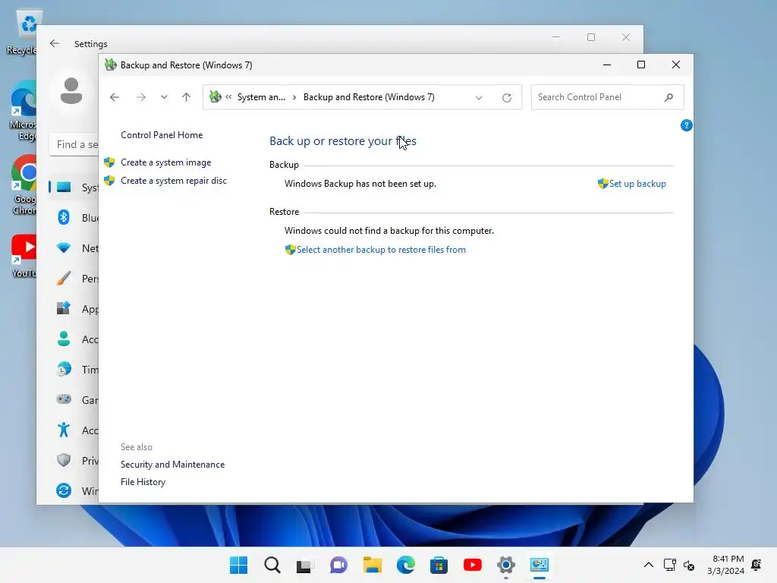
Task: Open clock and date flyout
Action: tap(726, 565)
